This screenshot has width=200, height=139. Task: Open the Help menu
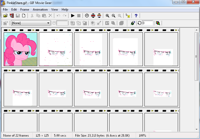pyautogui.click(x=65, y=10)
